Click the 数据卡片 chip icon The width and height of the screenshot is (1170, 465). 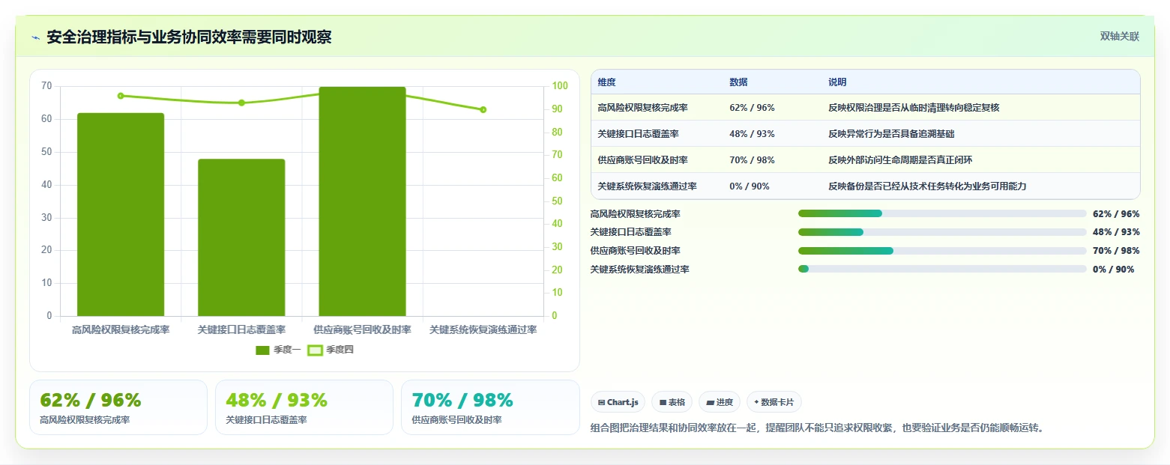point(756,403)
